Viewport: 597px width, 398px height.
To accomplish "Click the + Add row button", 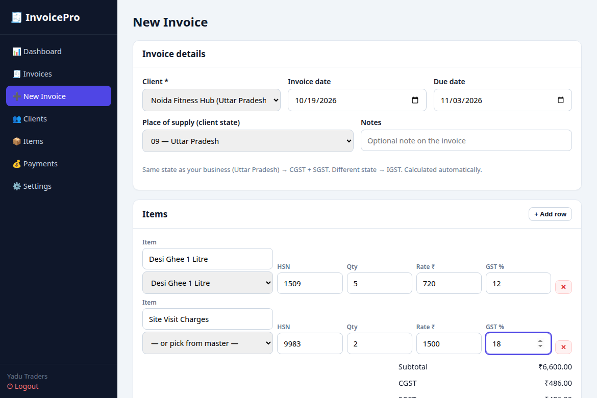I will [x=550, y=214].
